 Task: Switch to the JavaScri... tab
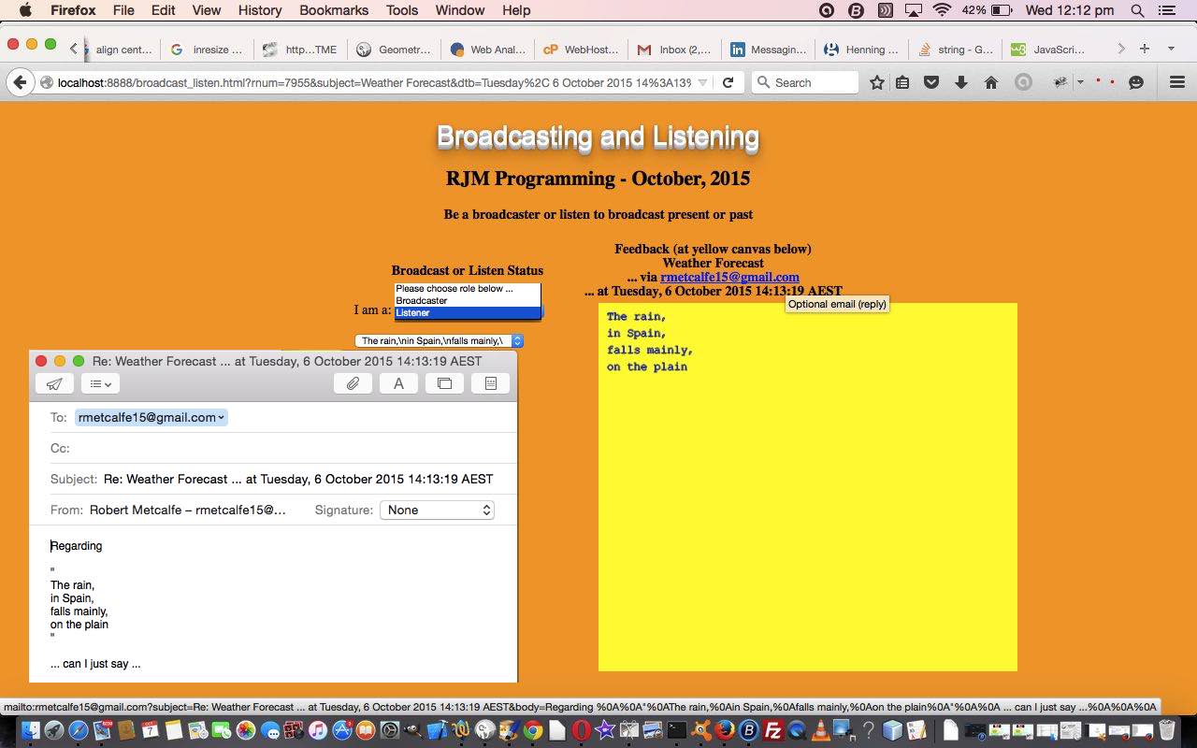(1048, 50)
